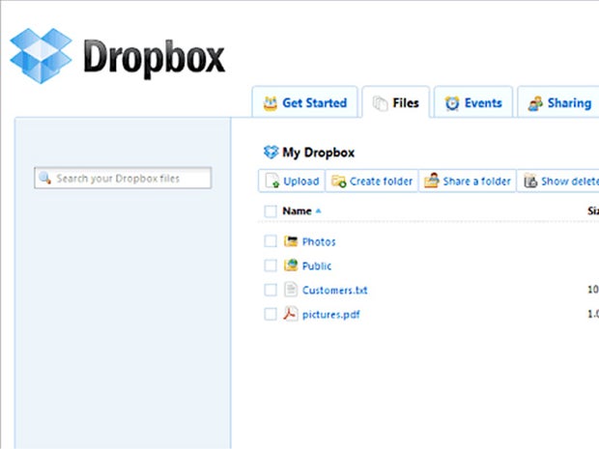Screen dimensions: 599x449
Task: Click the Customers.txt text file icon
Action: [x=290, y=290]
